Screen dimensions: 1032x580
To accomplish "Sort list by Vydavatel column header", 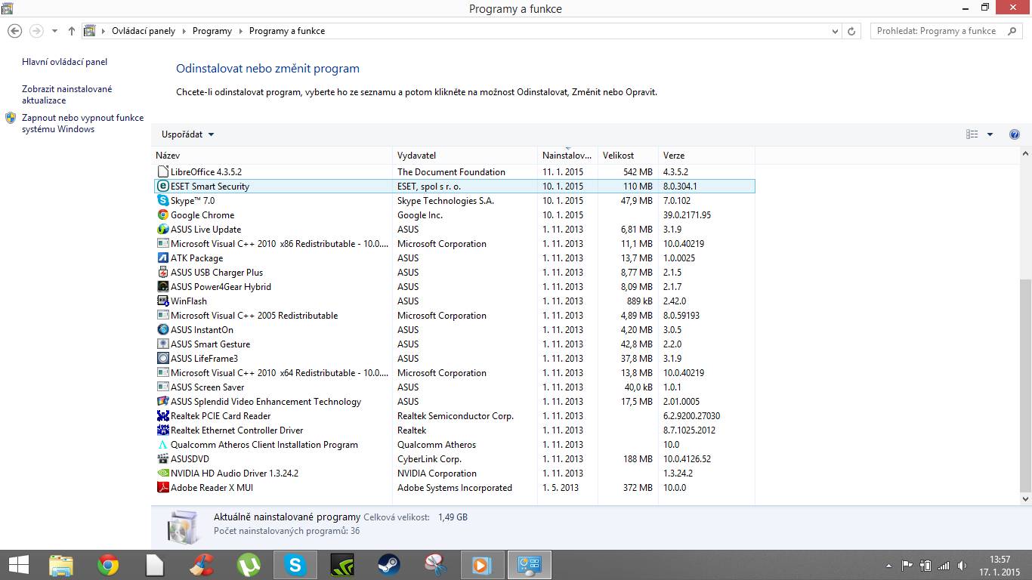I will tap(465, 156).
